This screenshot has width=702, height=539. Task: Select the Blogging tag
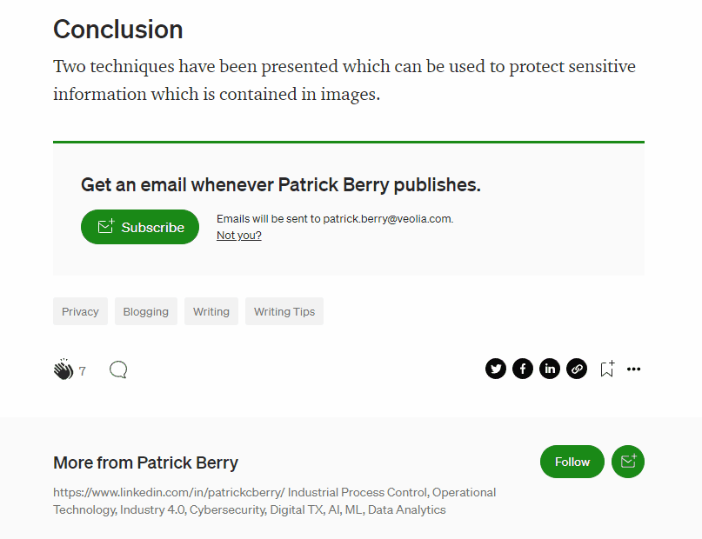(146, 311)
